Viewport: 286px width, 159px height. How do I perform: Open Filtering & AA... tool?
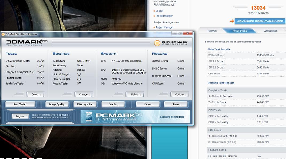click(85, 104)
